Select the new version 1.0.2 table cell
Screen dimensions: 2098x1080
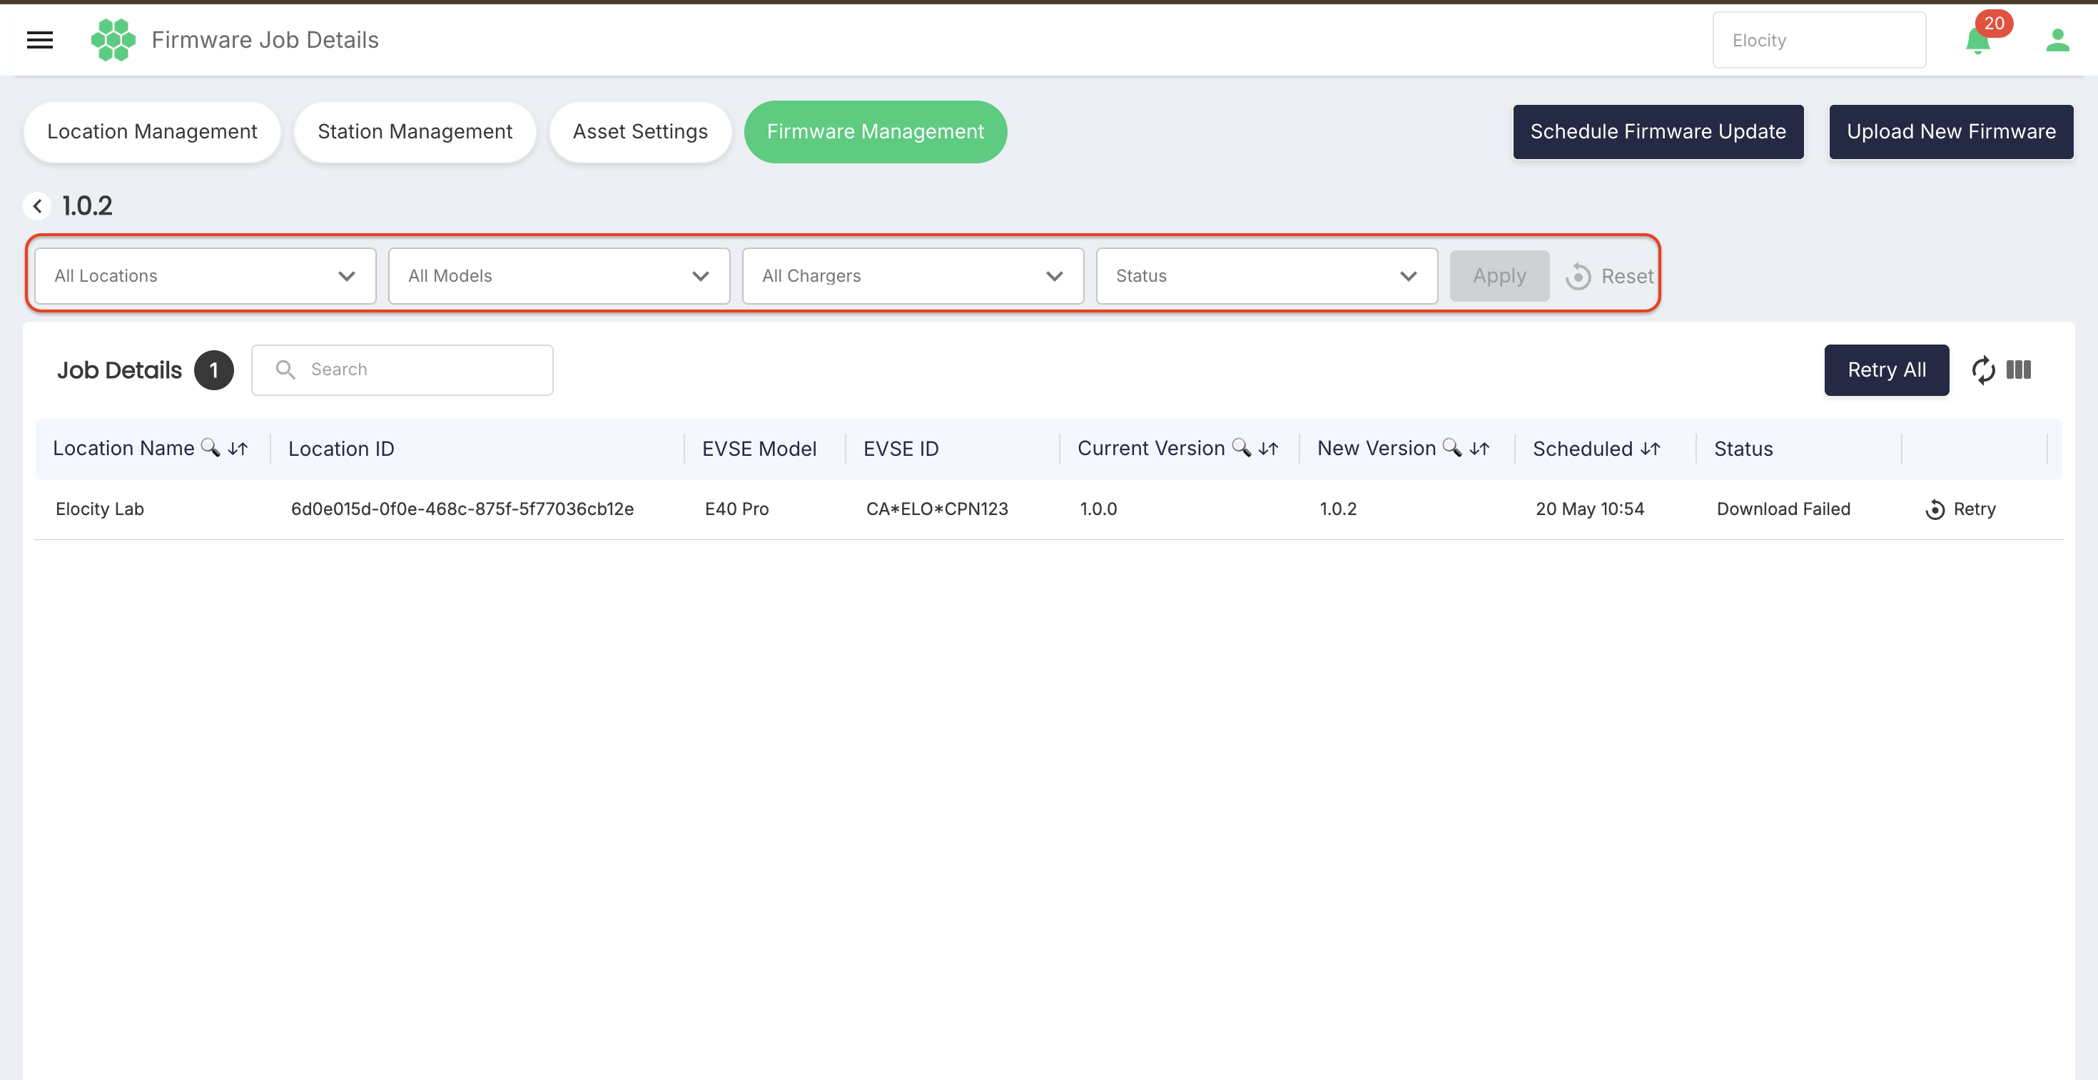coord(1338,509)
